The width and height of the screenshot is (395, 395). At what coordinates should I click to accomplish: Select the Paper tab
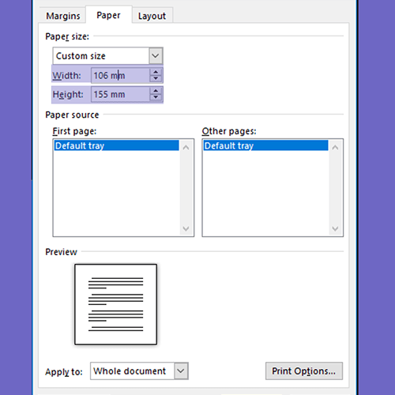[108, 15]
